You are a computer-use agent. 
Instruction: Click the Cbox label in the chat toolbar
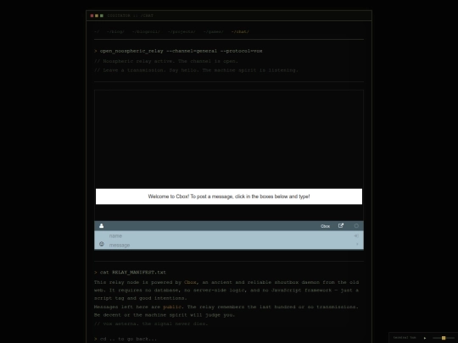[x=325, y=226]
